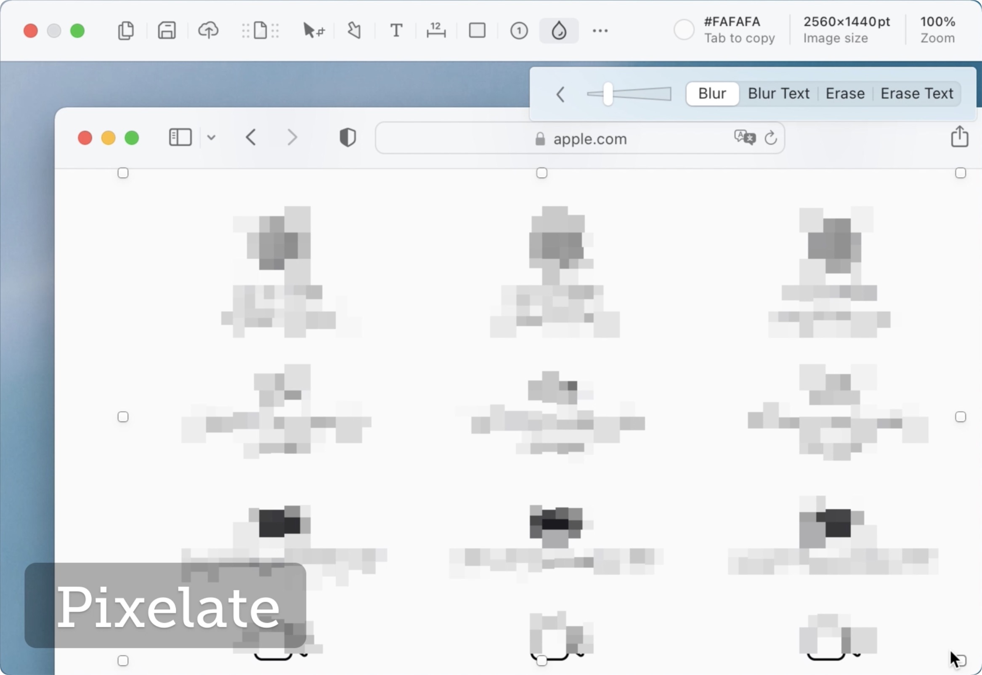Choose the Erase option

844,93
